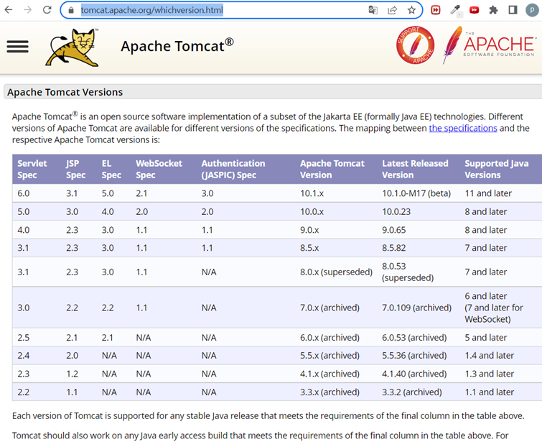The height and width of the screenshot is (442, 542).
Task: Click the address bar URL
Action: coord(151,10)
